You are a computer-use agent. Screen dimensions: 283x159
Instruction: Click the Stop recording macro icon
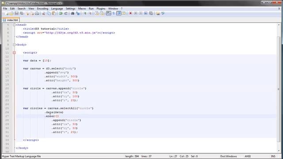click(136, 14)
